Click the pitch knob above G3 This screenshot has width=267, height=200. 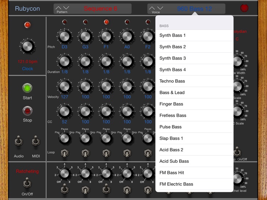[85, 36]
